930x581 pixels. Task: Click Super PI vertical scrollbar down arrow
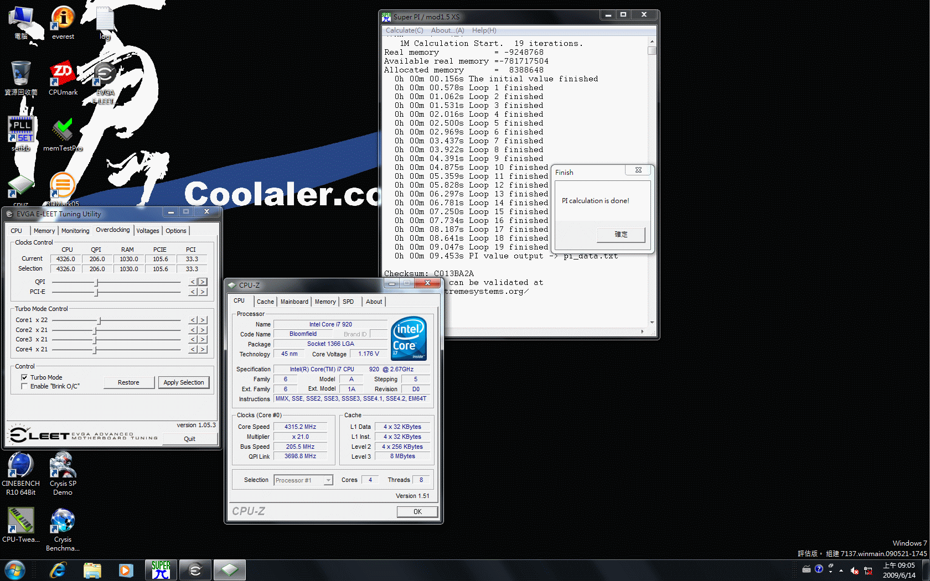click(x=652, y=322)
